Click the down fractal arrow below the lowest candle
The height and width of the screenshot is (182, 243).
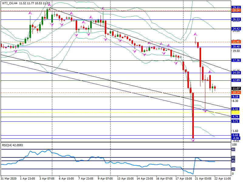[193, 140]
